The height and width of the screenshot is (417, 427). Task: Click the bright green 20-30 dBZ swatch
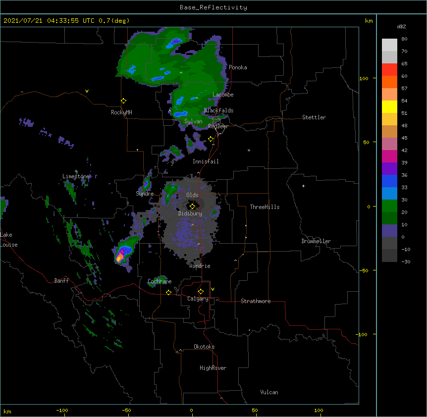(x=389, y=206)
